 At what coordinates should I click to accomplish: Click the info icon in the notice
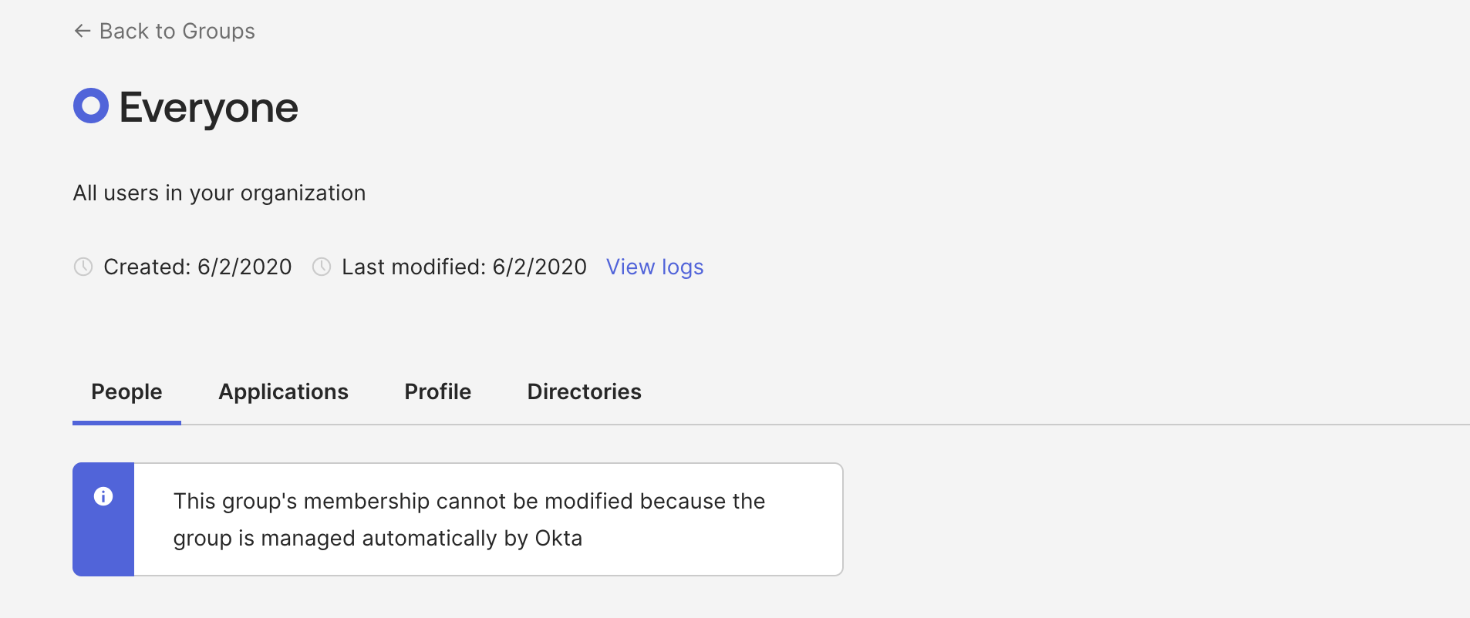[103, 496]
